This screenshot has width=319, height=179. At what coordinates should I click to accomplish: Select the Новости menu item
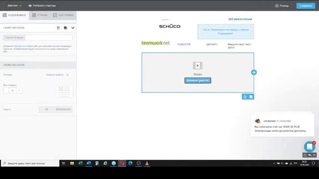coord(184,44)
